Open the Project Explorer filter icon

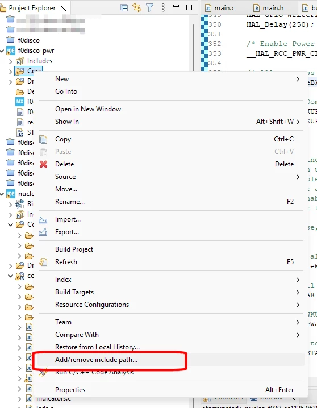pyautogui.click(x=150, y=8)
